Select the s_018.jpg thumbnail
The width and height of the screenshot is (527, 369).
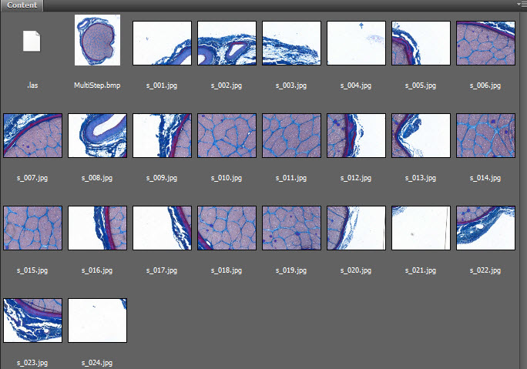pos(227,228)
